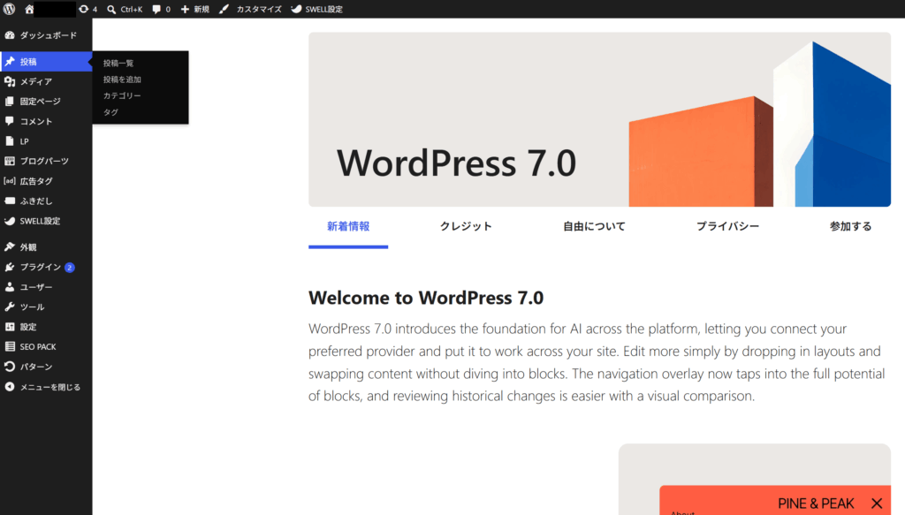Image resolution: width=905 pixels, height=515 pixels.
Task: Open ツール menu
Action: [x=46, y=307]
